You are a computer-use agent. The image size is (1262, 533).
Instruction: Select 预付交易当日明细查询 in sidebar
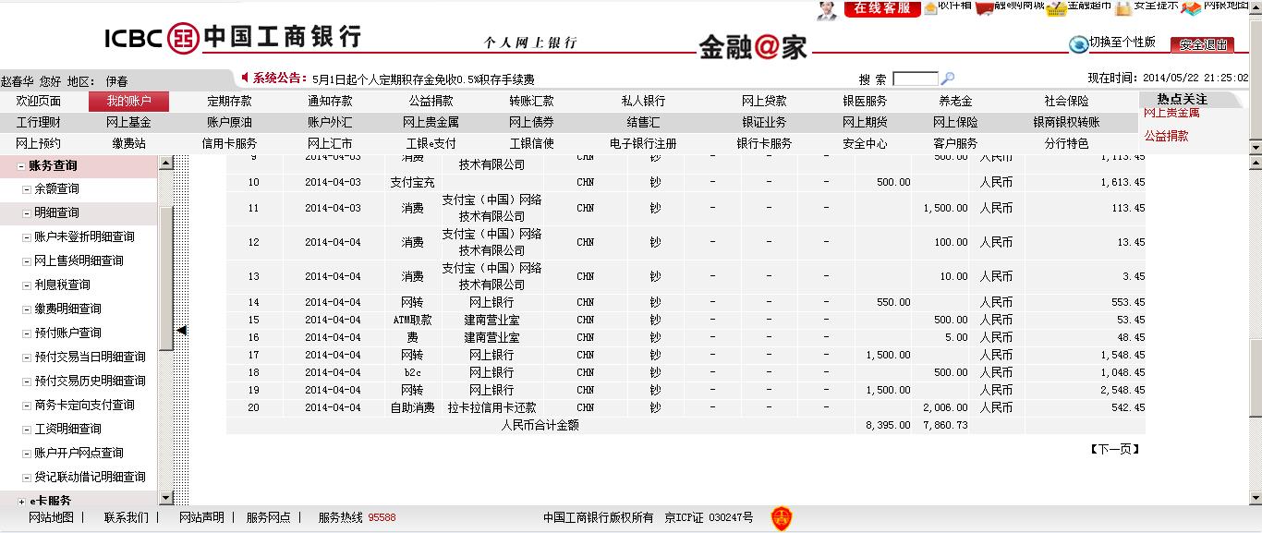click(90, 357)
